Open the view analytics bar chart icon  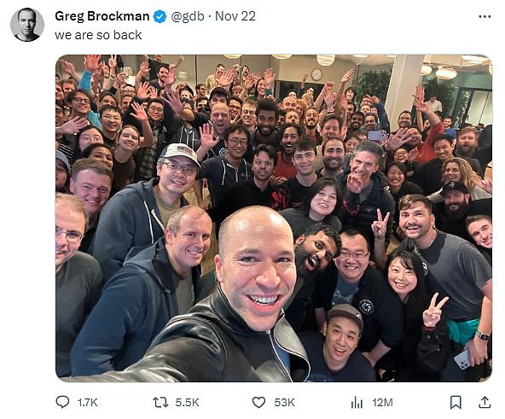pyautogui.click(x=357, y=403)
